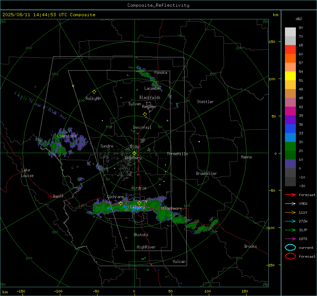Click the ThreeHills label
This screenshot has width=317, height=296.
tap(177, 154)
